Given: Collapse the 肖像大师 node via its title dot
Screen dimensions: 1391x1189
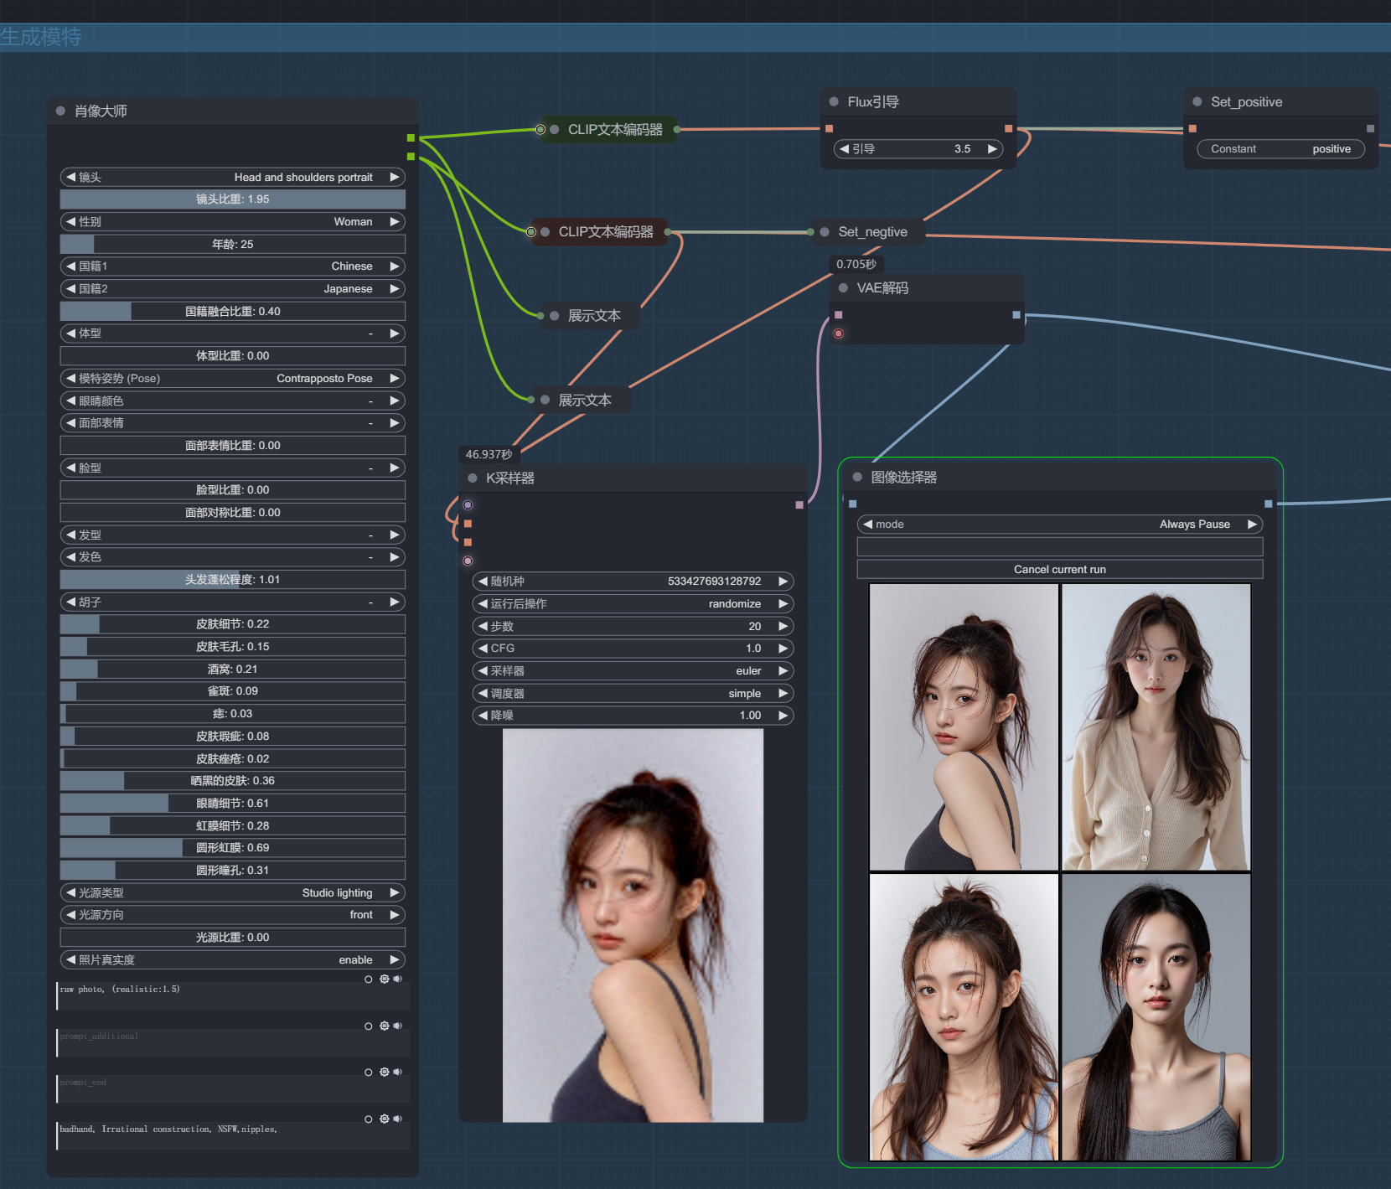Looking at the screenshot, I should coord(60,111).
